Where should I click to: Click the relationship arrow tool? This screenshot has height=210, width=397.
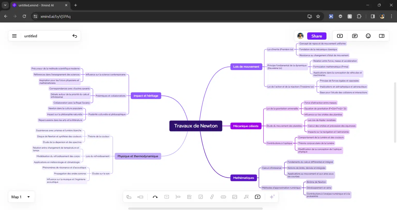point(155,197)
